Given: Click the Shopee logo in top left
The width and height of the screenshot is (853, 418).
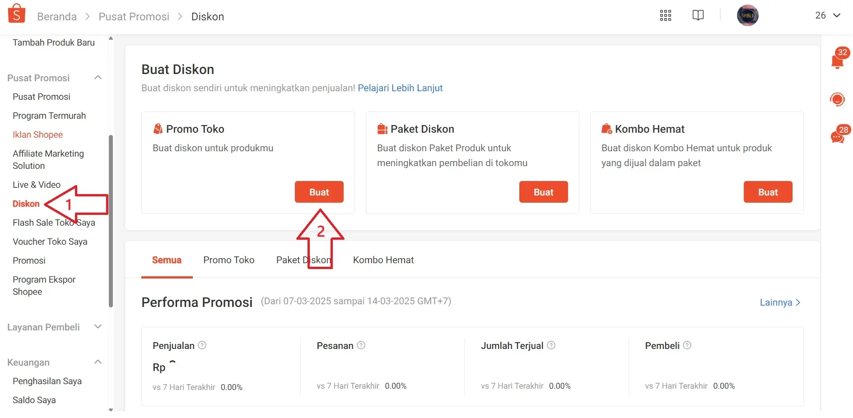Looking at the screenshot, I should pyautogui.click(x=16, y=14).
